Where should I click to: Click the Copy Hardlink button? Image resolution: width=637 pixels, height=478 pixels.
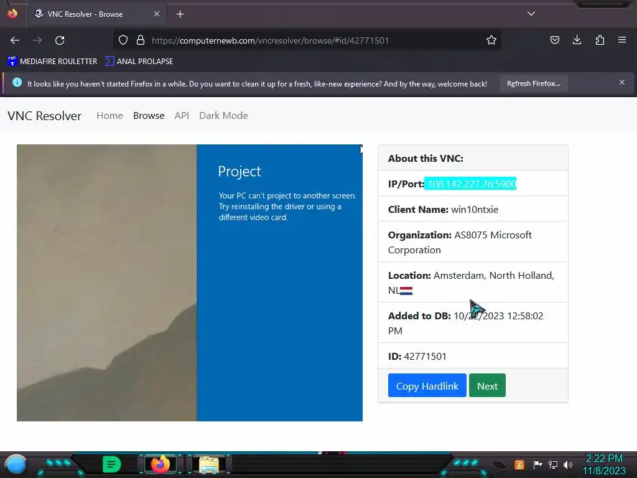coord(427,385)
